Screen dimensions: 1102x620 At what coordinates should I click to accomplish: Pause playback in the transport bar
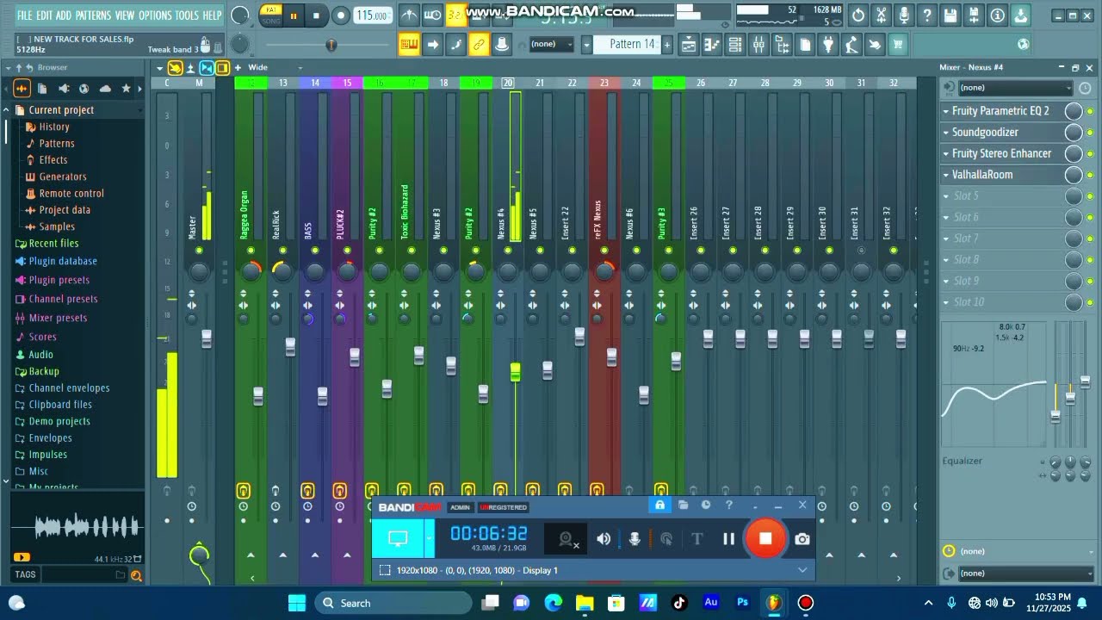pyautogui.click(x=294, y=15)
